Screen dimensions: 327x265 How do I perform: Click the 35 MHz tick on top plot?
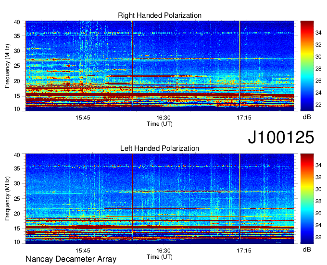click(x=17, y=36)
